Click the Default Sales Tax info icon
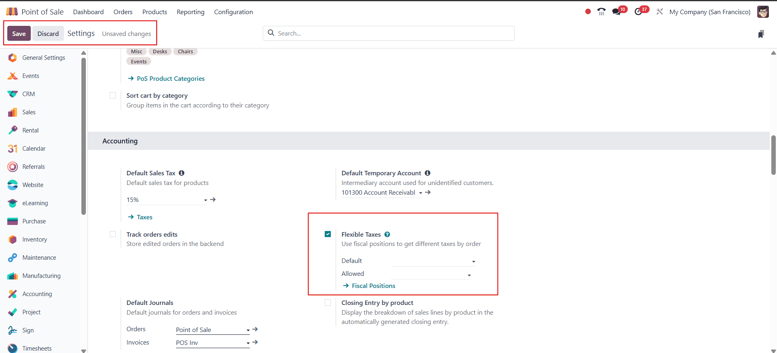Image resolution: width=777 pixels, height=353 pixels. click(181, 173)
